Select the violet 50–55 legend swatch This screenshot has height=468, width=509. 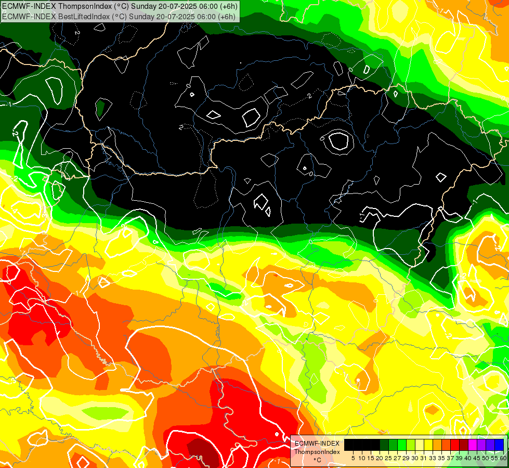click(490, 445)
